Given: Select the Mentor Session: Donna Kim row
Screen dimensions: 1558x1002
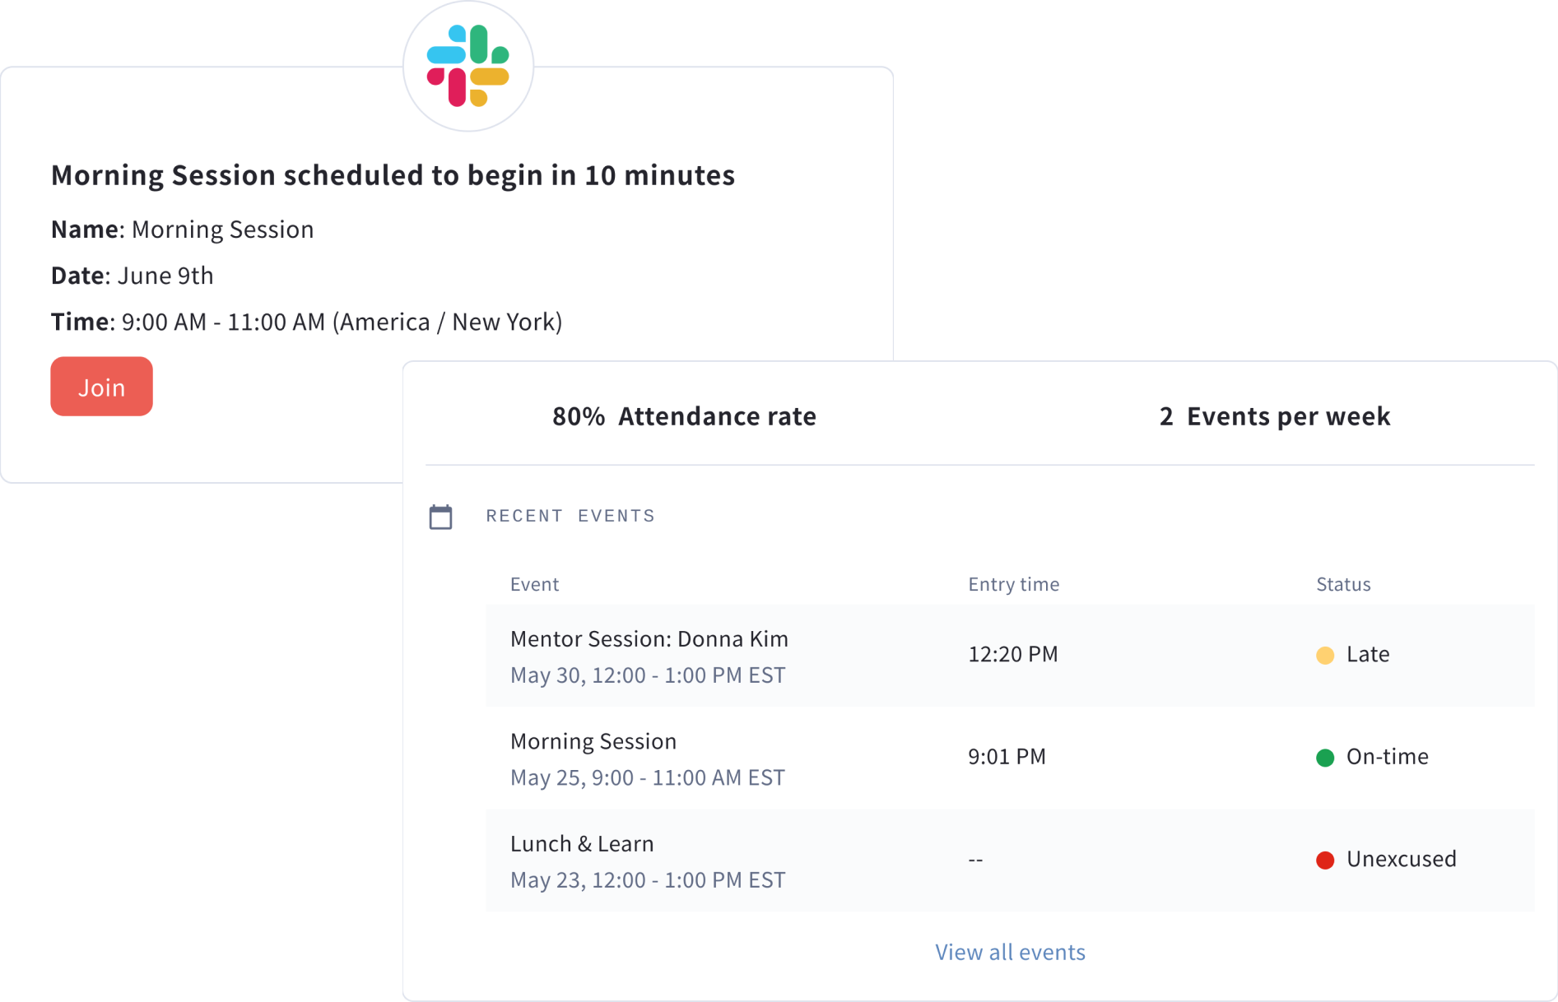Looking at the screenshot, I should tap(1010, 656).
